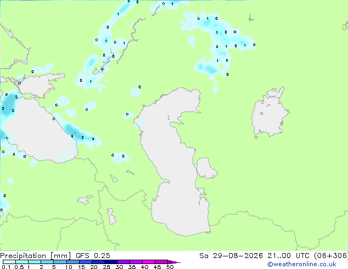Select the purple swatch between 30 and 35
Screen dimensions: 348x269
point(123,262)
